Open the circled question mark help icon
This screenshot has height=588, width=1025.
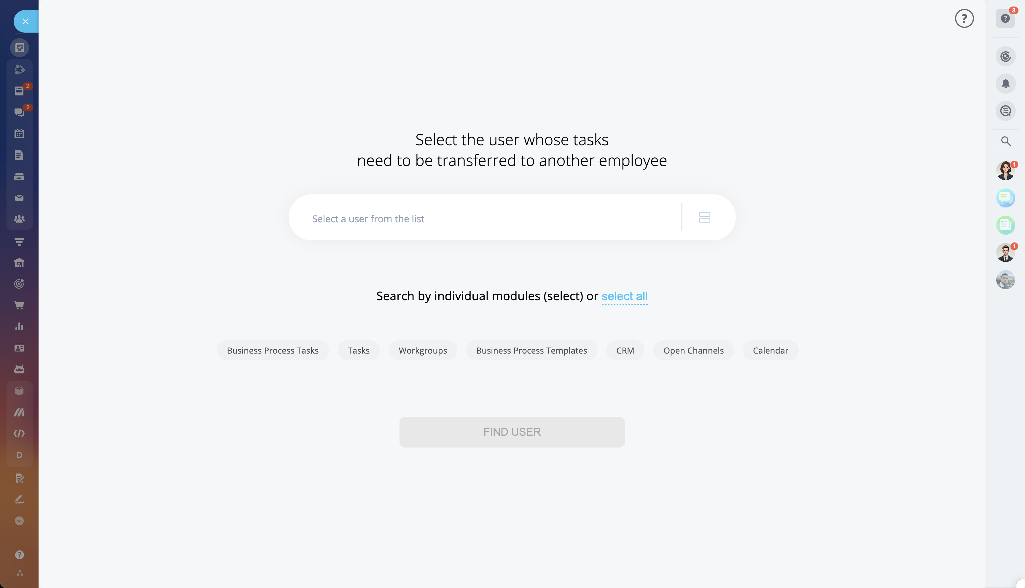pyautogui.click(x=964, y=19)
